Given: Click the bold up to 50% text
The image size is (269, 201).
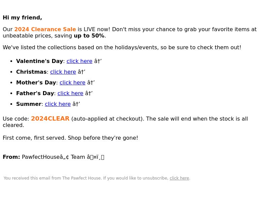Looking at the screenshot, I should pos(89,36).
